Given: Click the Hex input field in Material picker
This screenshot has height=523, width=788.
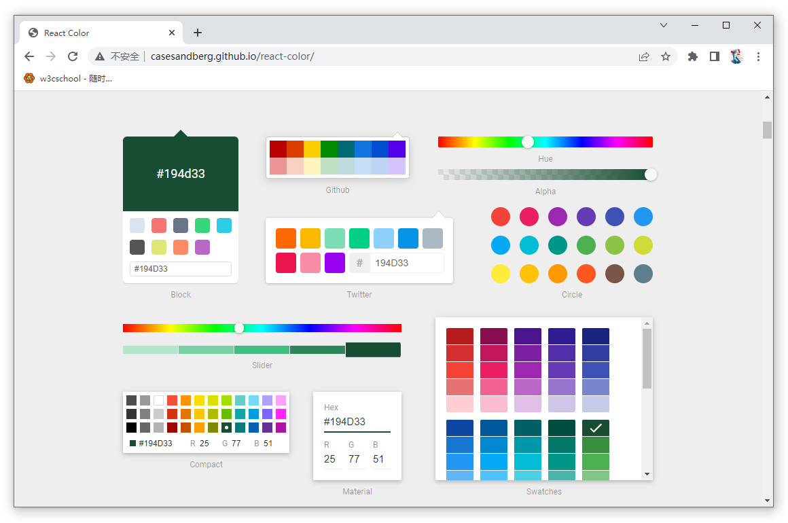Looking at the screenshot, I should (357, 422).
